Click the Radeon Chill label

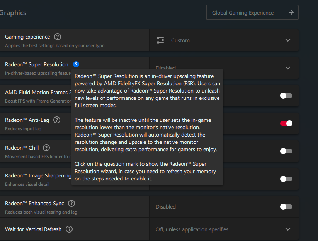[x=22, y=148]
